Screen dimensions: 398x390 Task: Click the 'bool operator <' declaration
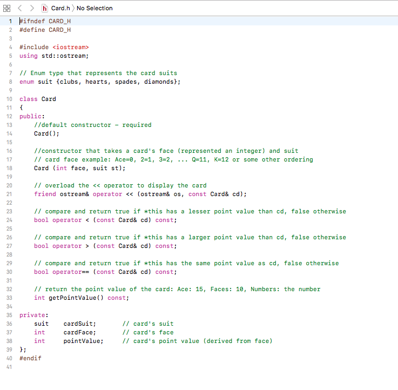(106, 220)
